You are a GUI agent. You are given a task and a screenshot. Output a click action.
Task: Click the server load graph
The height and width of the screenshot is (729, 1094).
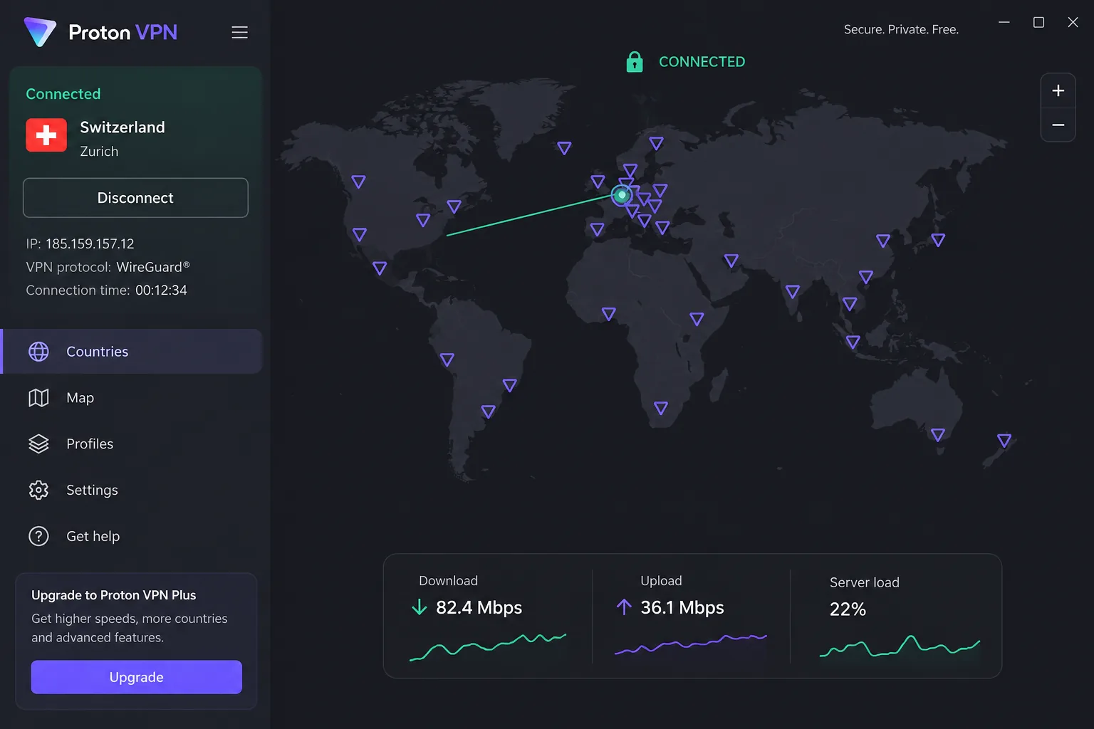pyautogui.click(x=900, y=646)
